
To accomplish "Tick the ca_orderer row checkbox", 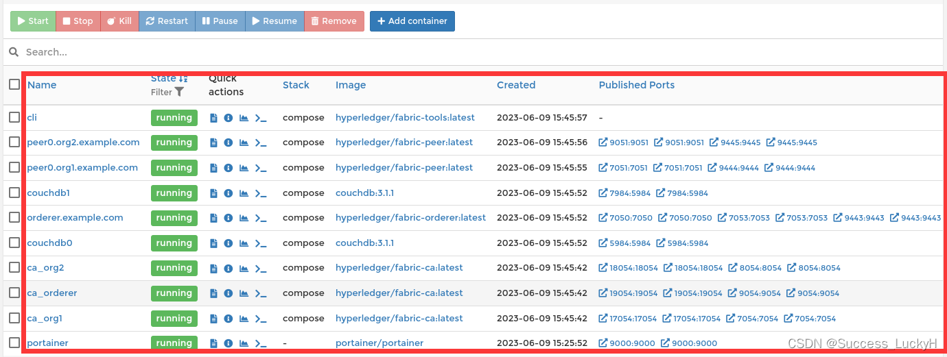I will pos(14,293).
